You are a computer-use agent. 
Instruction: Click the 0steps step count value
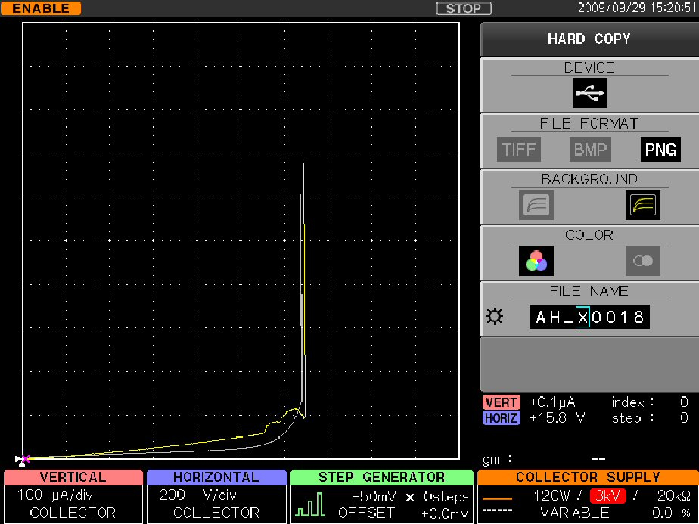click(x=446, y=496)
